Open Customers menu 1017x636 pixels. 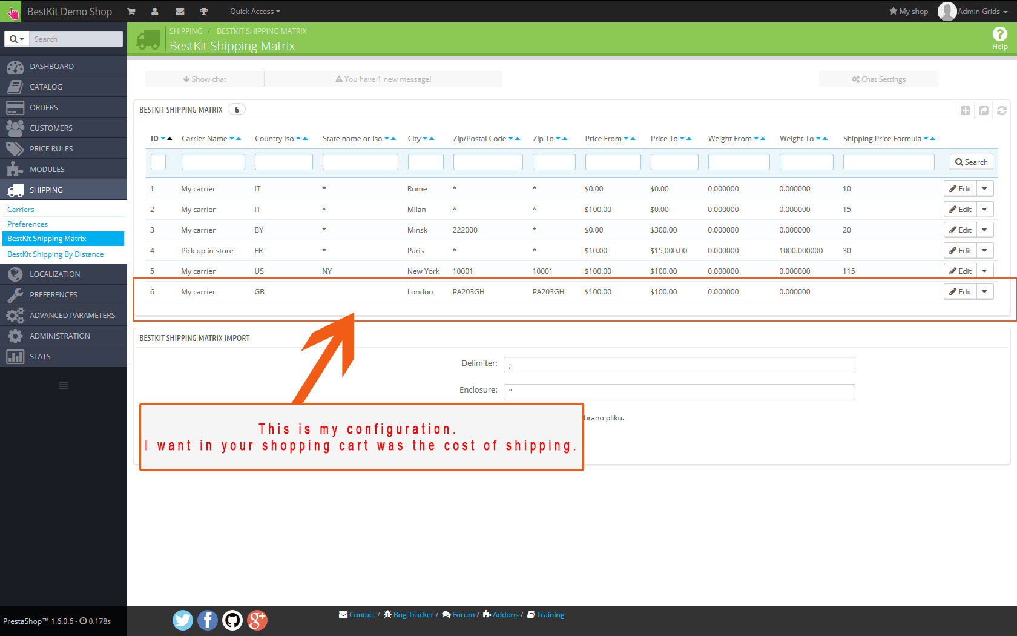point(64,128)
